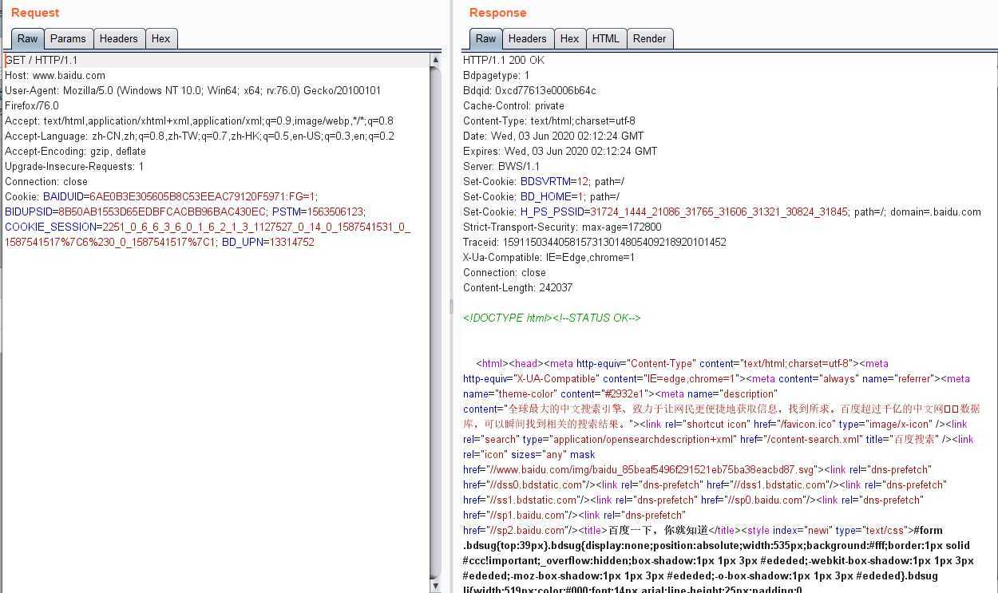Click the 'Cache-Control: private' header
The image size is (998, 593).
click(513, 105)
